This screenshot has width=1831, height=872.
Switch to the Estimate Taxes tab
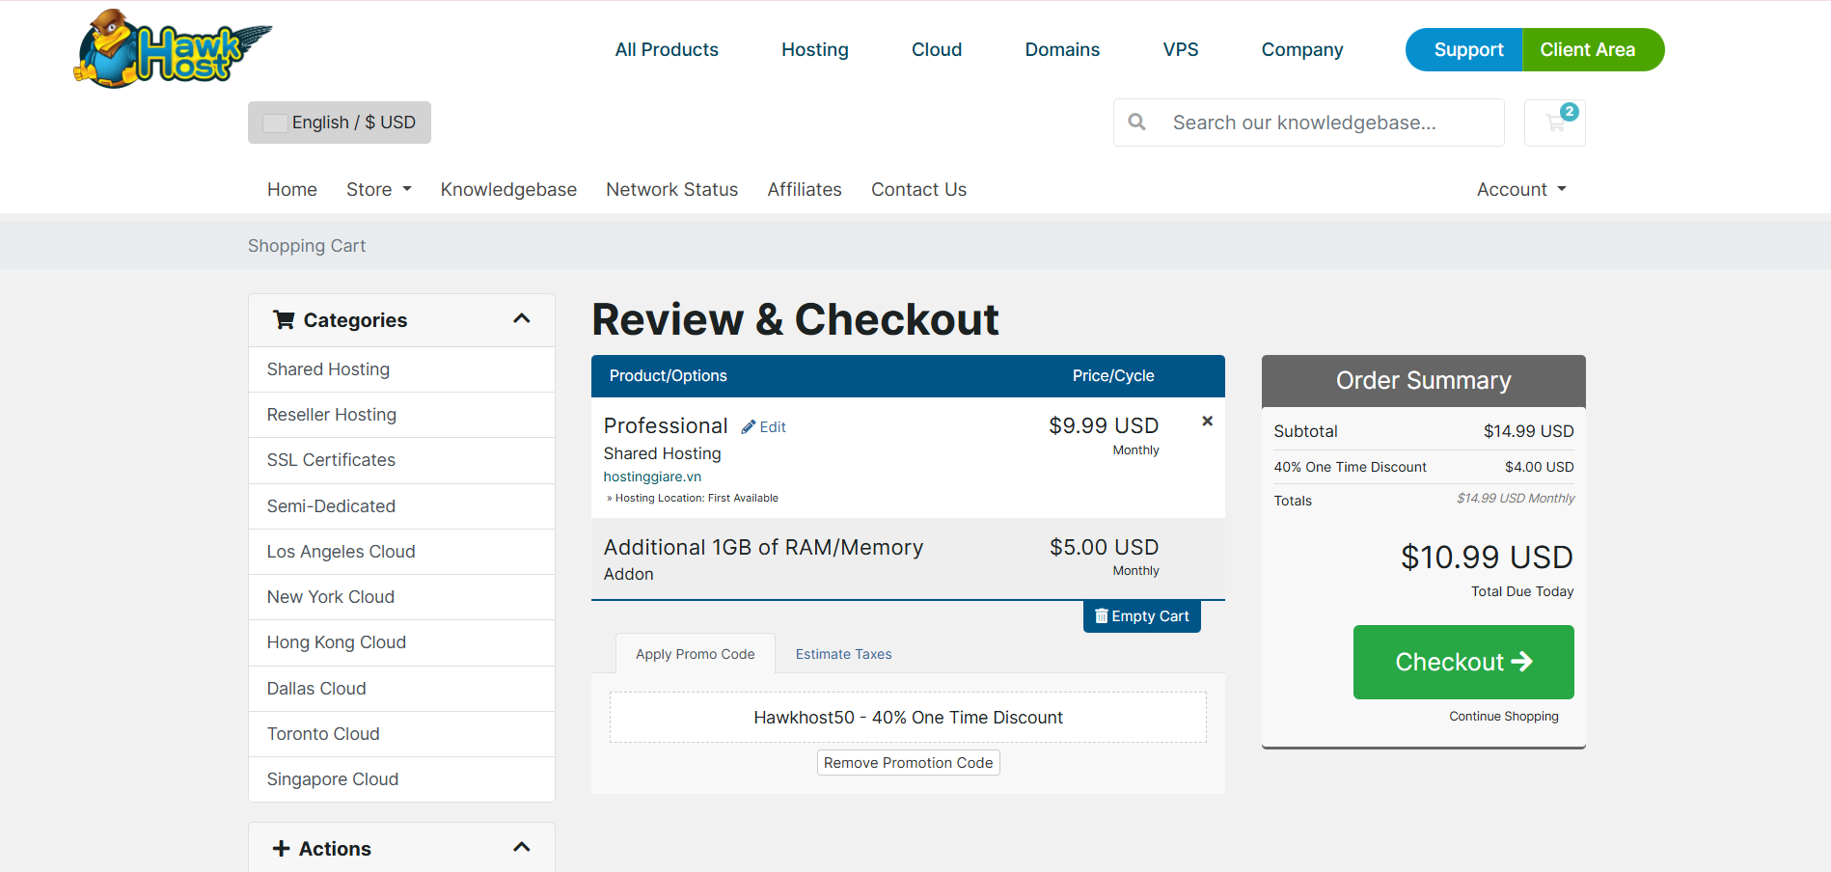click(843, 654)
